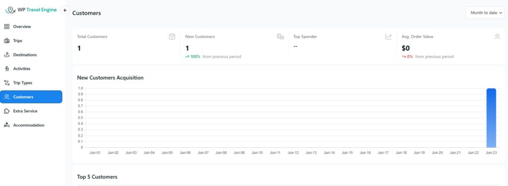Viewport: 508px width, 186px height.
Task: Click the Activities hiker icon
Action: [x=6, y=69]
